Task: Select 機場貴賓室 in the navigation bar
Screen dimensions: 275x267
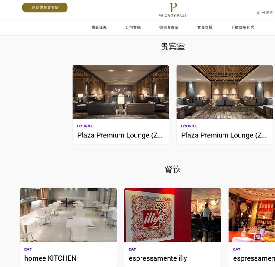Action: pos(169,27)
